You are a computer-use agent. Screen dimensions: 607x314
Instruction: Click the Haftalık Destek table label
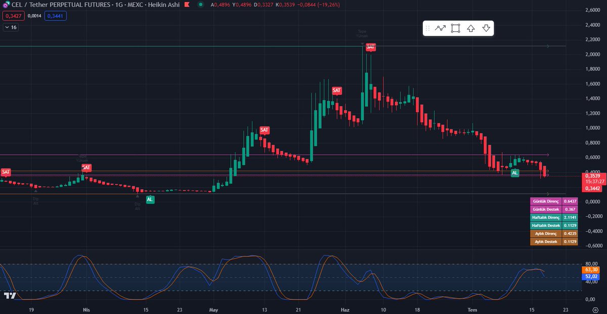[546, 226]
